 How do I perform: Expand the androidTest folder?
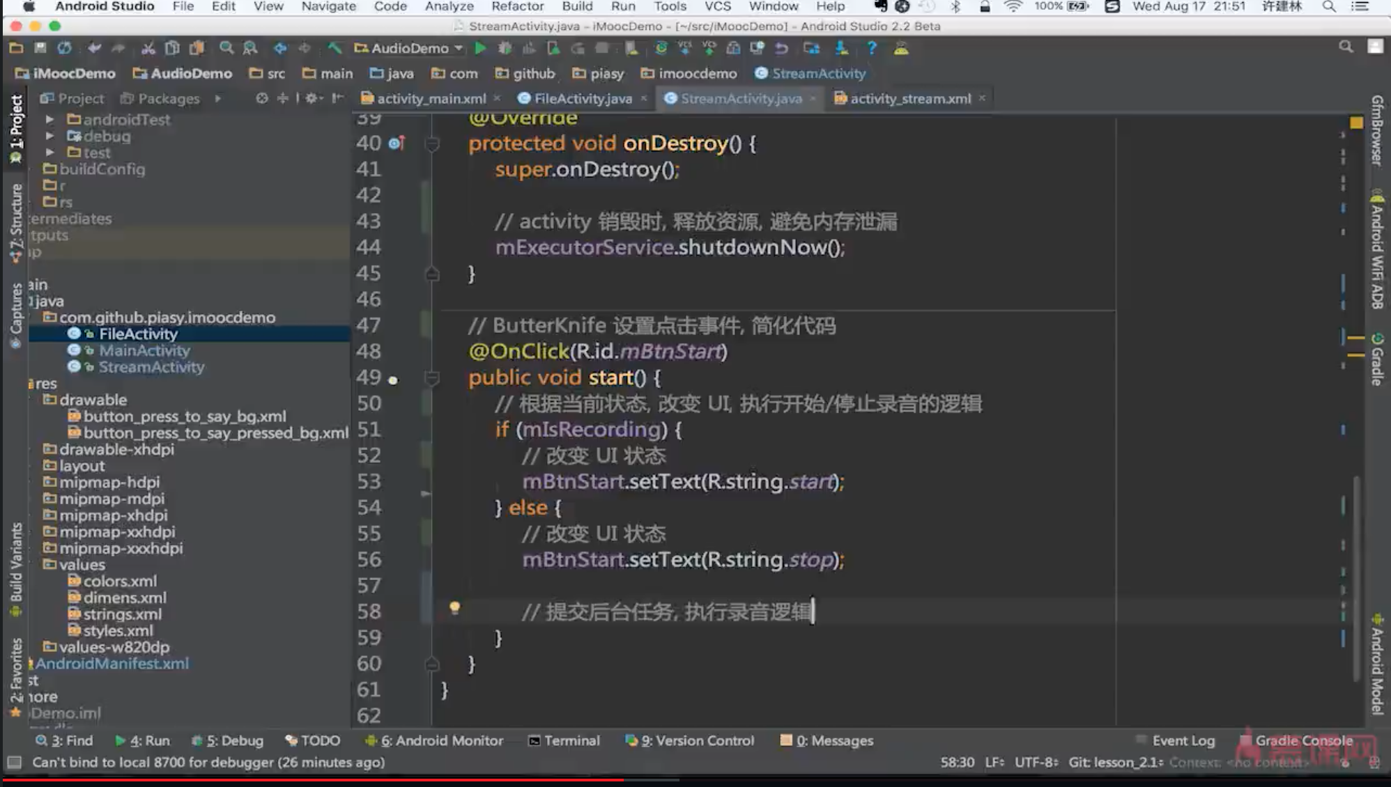tap(49, 119)
